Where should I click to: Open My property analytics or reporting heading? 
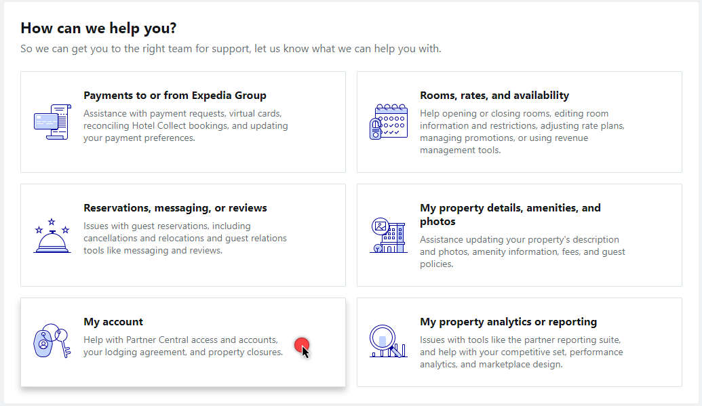pyautogui.click(x=508, y=321)
